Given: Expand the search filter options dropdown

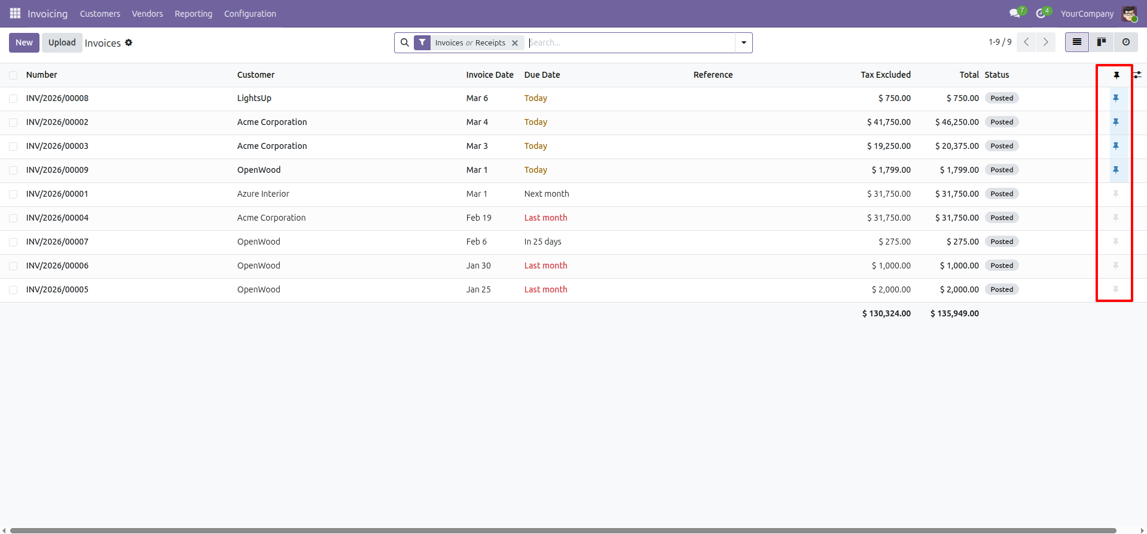Looking at the screenshot, I should coord(743,42).
